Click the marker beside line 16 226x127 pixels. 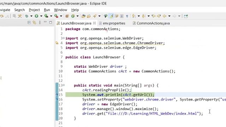tap(57, 99)
